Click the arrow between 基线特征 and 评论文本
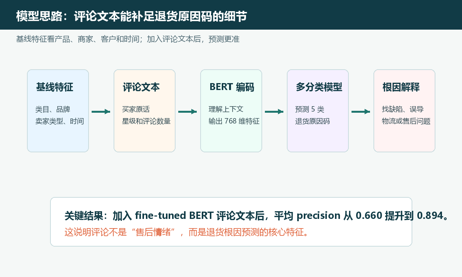This screenshot has height=277, width=462. [101, 112]
